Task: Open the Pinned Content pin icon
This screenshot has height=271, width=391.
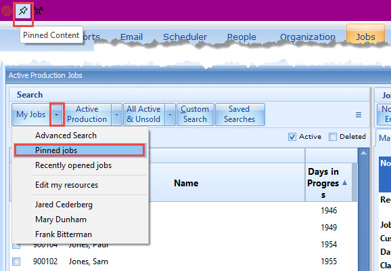Action: click(23, 11)
